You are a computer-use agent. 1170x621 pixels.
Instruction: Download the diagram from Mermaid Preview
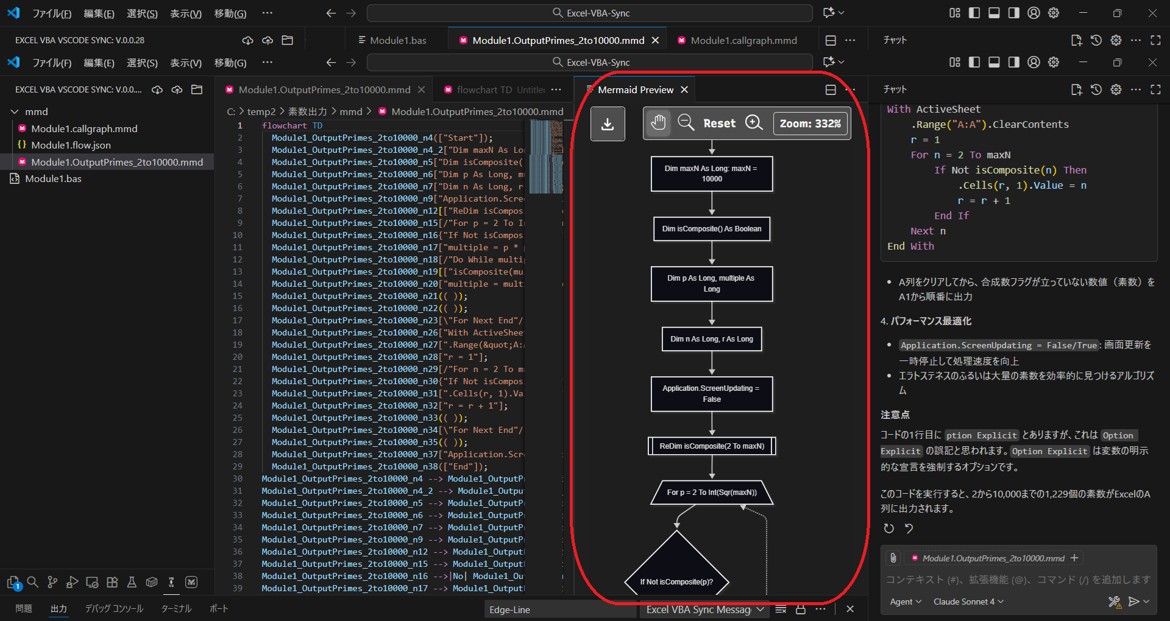pyautogui.click(x=608, y=124)
